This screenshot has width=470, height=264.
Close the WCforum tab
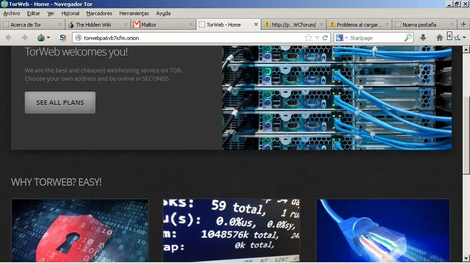pos(321,25)
